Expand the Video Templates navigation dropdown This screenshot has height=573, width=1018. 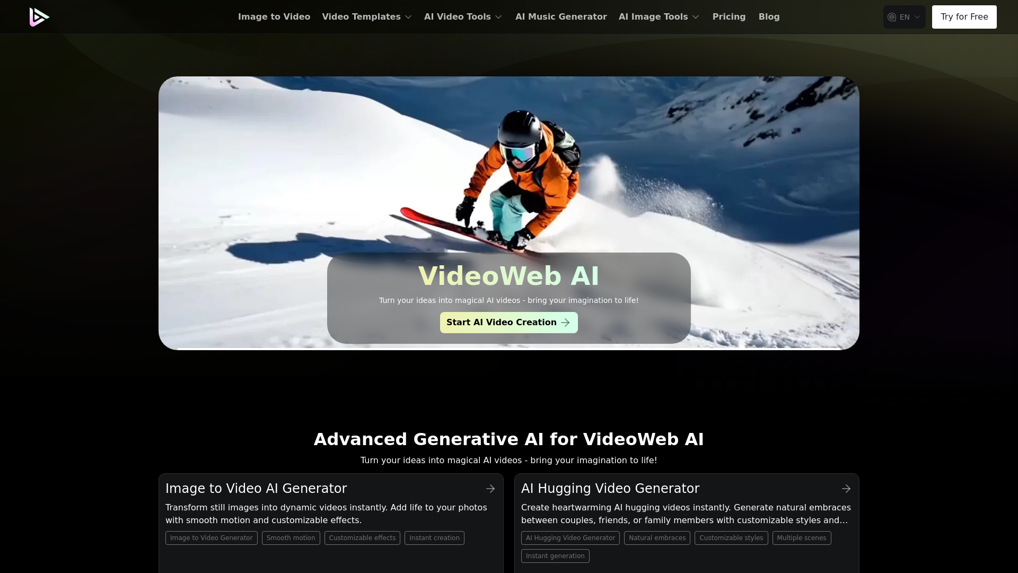pyautogui.click(x=367, y=17)
